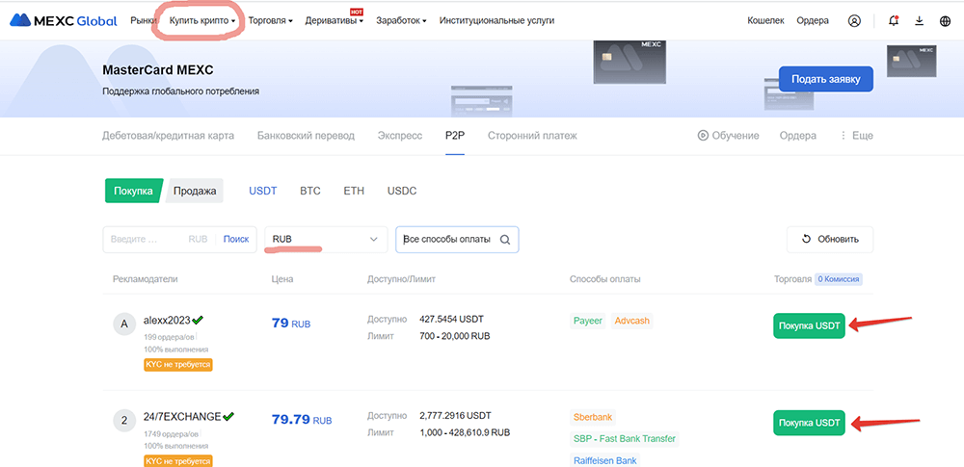Click the 700 - 20,000 RUB limit
This screenshot has height=467, width=964.
tap(454, 336)
